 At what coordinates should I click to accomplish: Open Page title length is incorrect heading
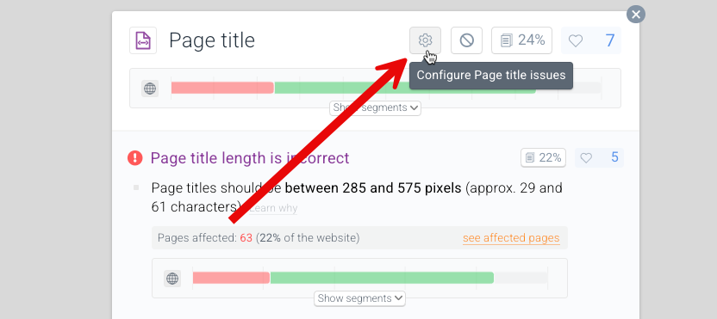[x=250, y=158]
